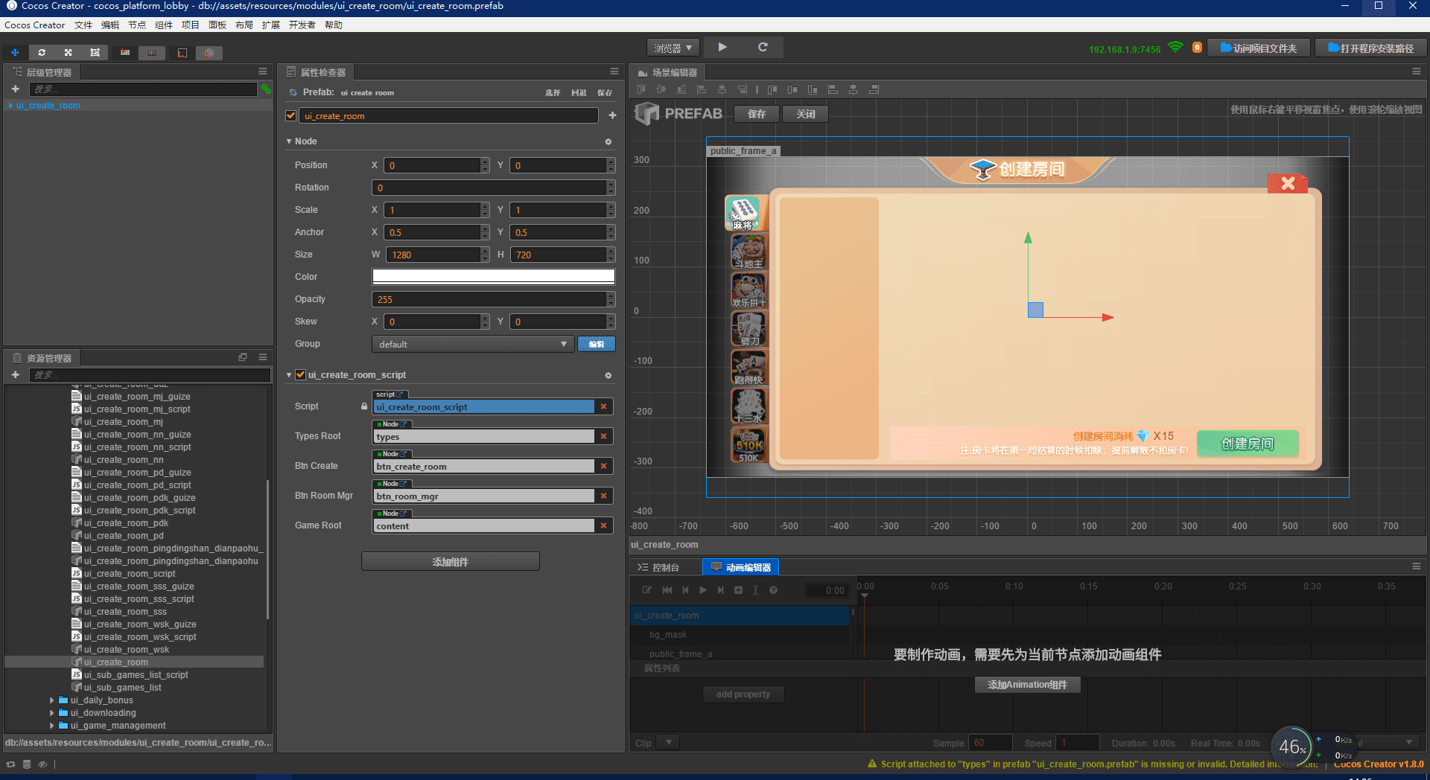Screen dimensions: 1430x780
Task: Open the node Color white swatch
Action: pyautogui.click(x=494, y=277)
